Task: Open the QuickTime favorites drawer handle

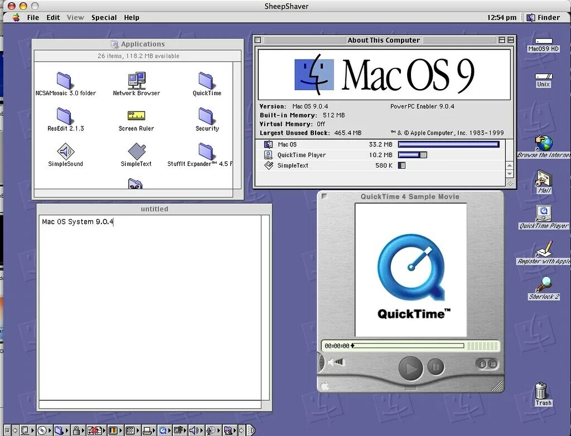Action: (410, 388)
